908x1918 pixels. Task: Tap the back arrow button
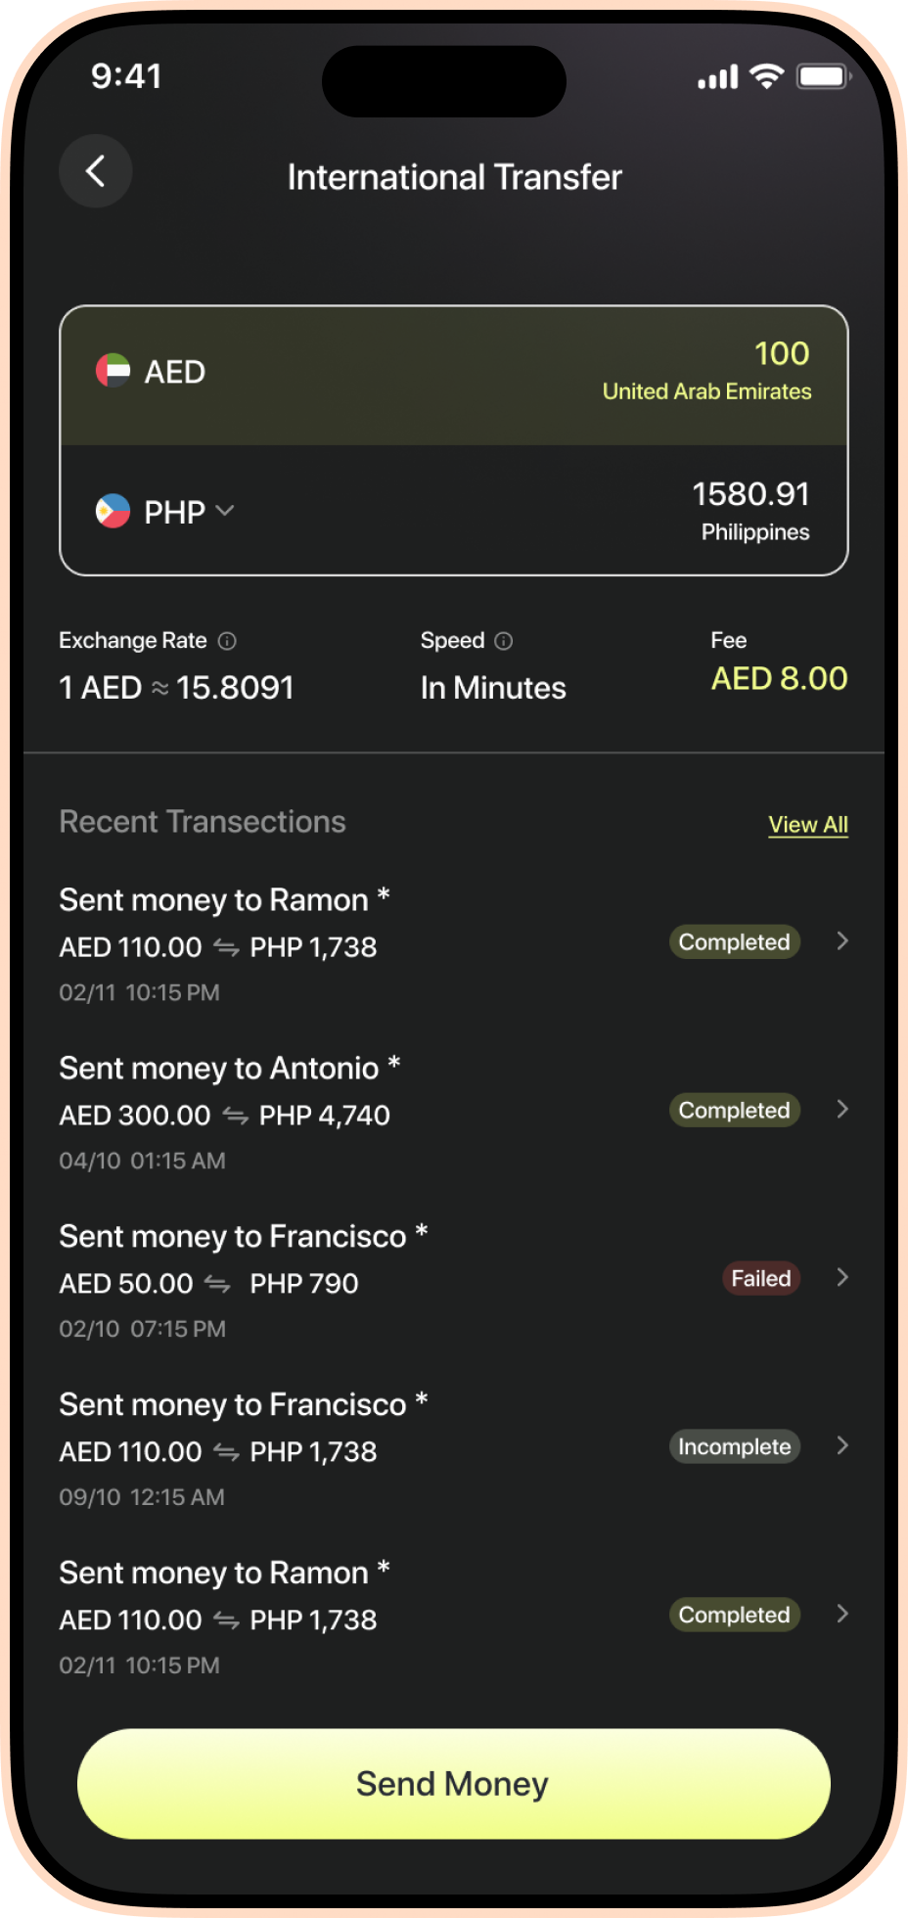[x=95, y=171]
